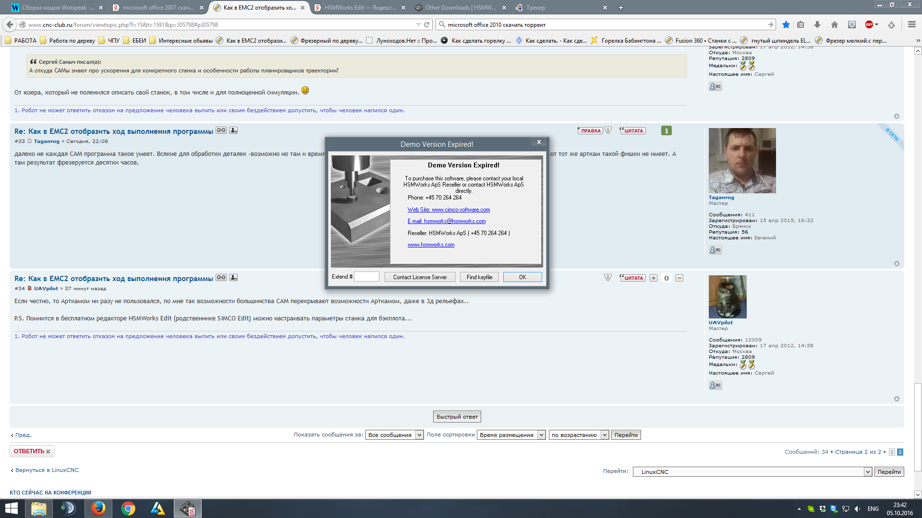Open the Firefox hamburger menu

tap(911, 24)
